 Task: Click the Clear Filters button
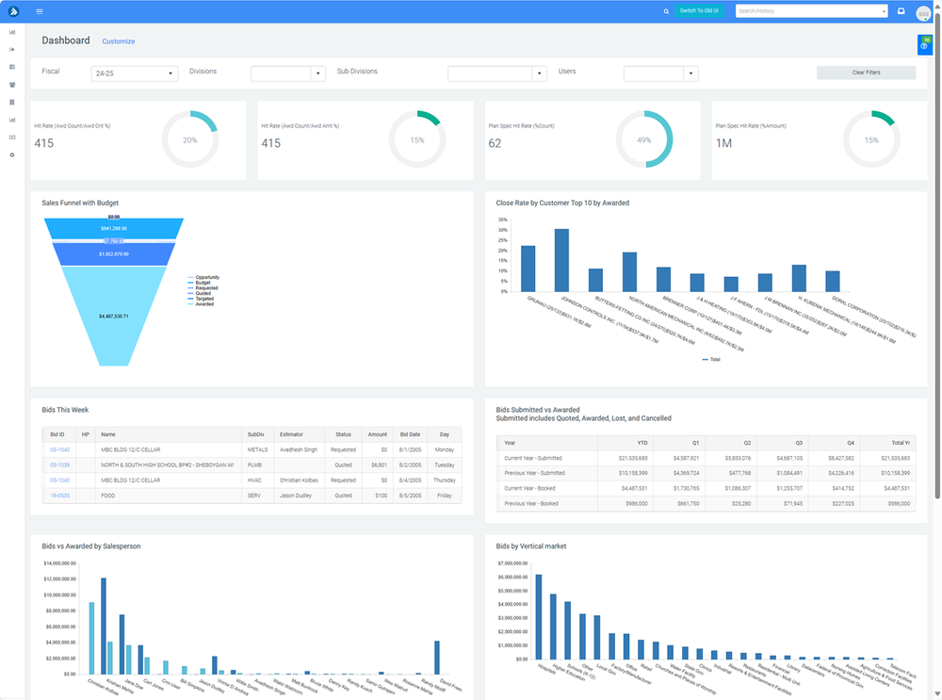[x=866, y=73]
